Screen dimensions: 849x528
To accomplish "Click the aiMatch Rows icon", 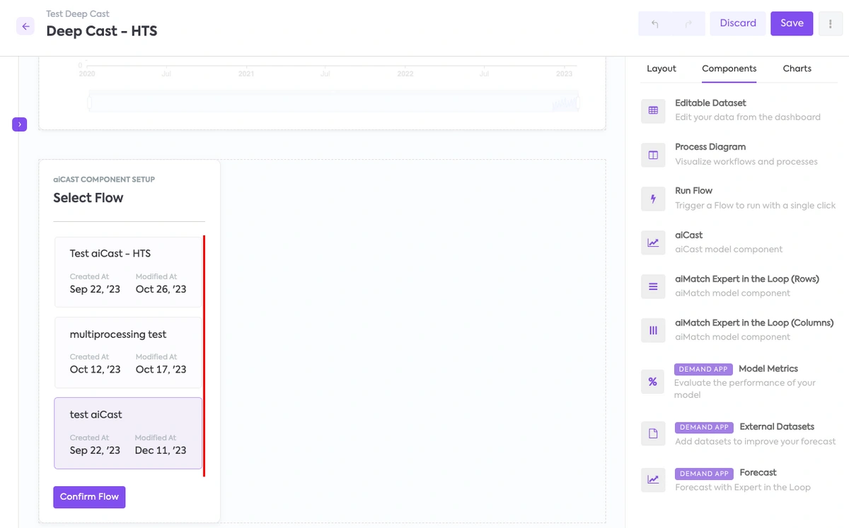I will tap(652, 286).
